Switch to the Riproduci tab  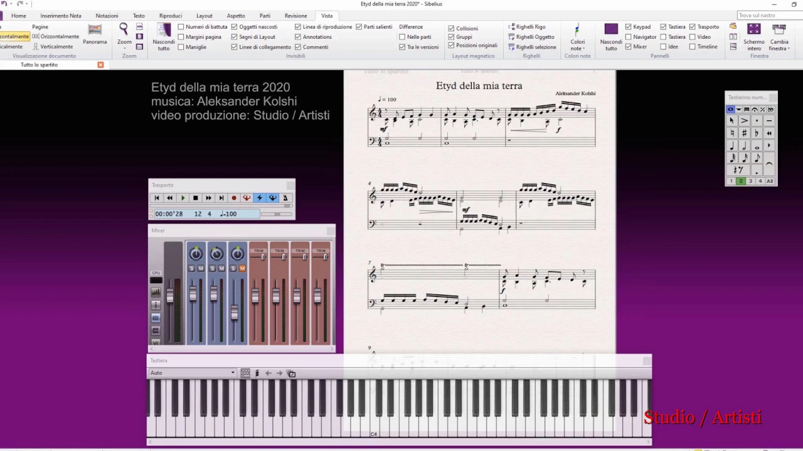tap(171, 16)
